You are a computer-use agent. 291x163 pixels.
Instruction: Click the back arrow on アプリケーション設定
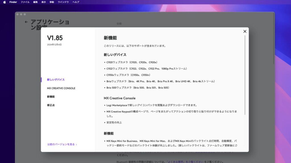click(x=26, y=22)
